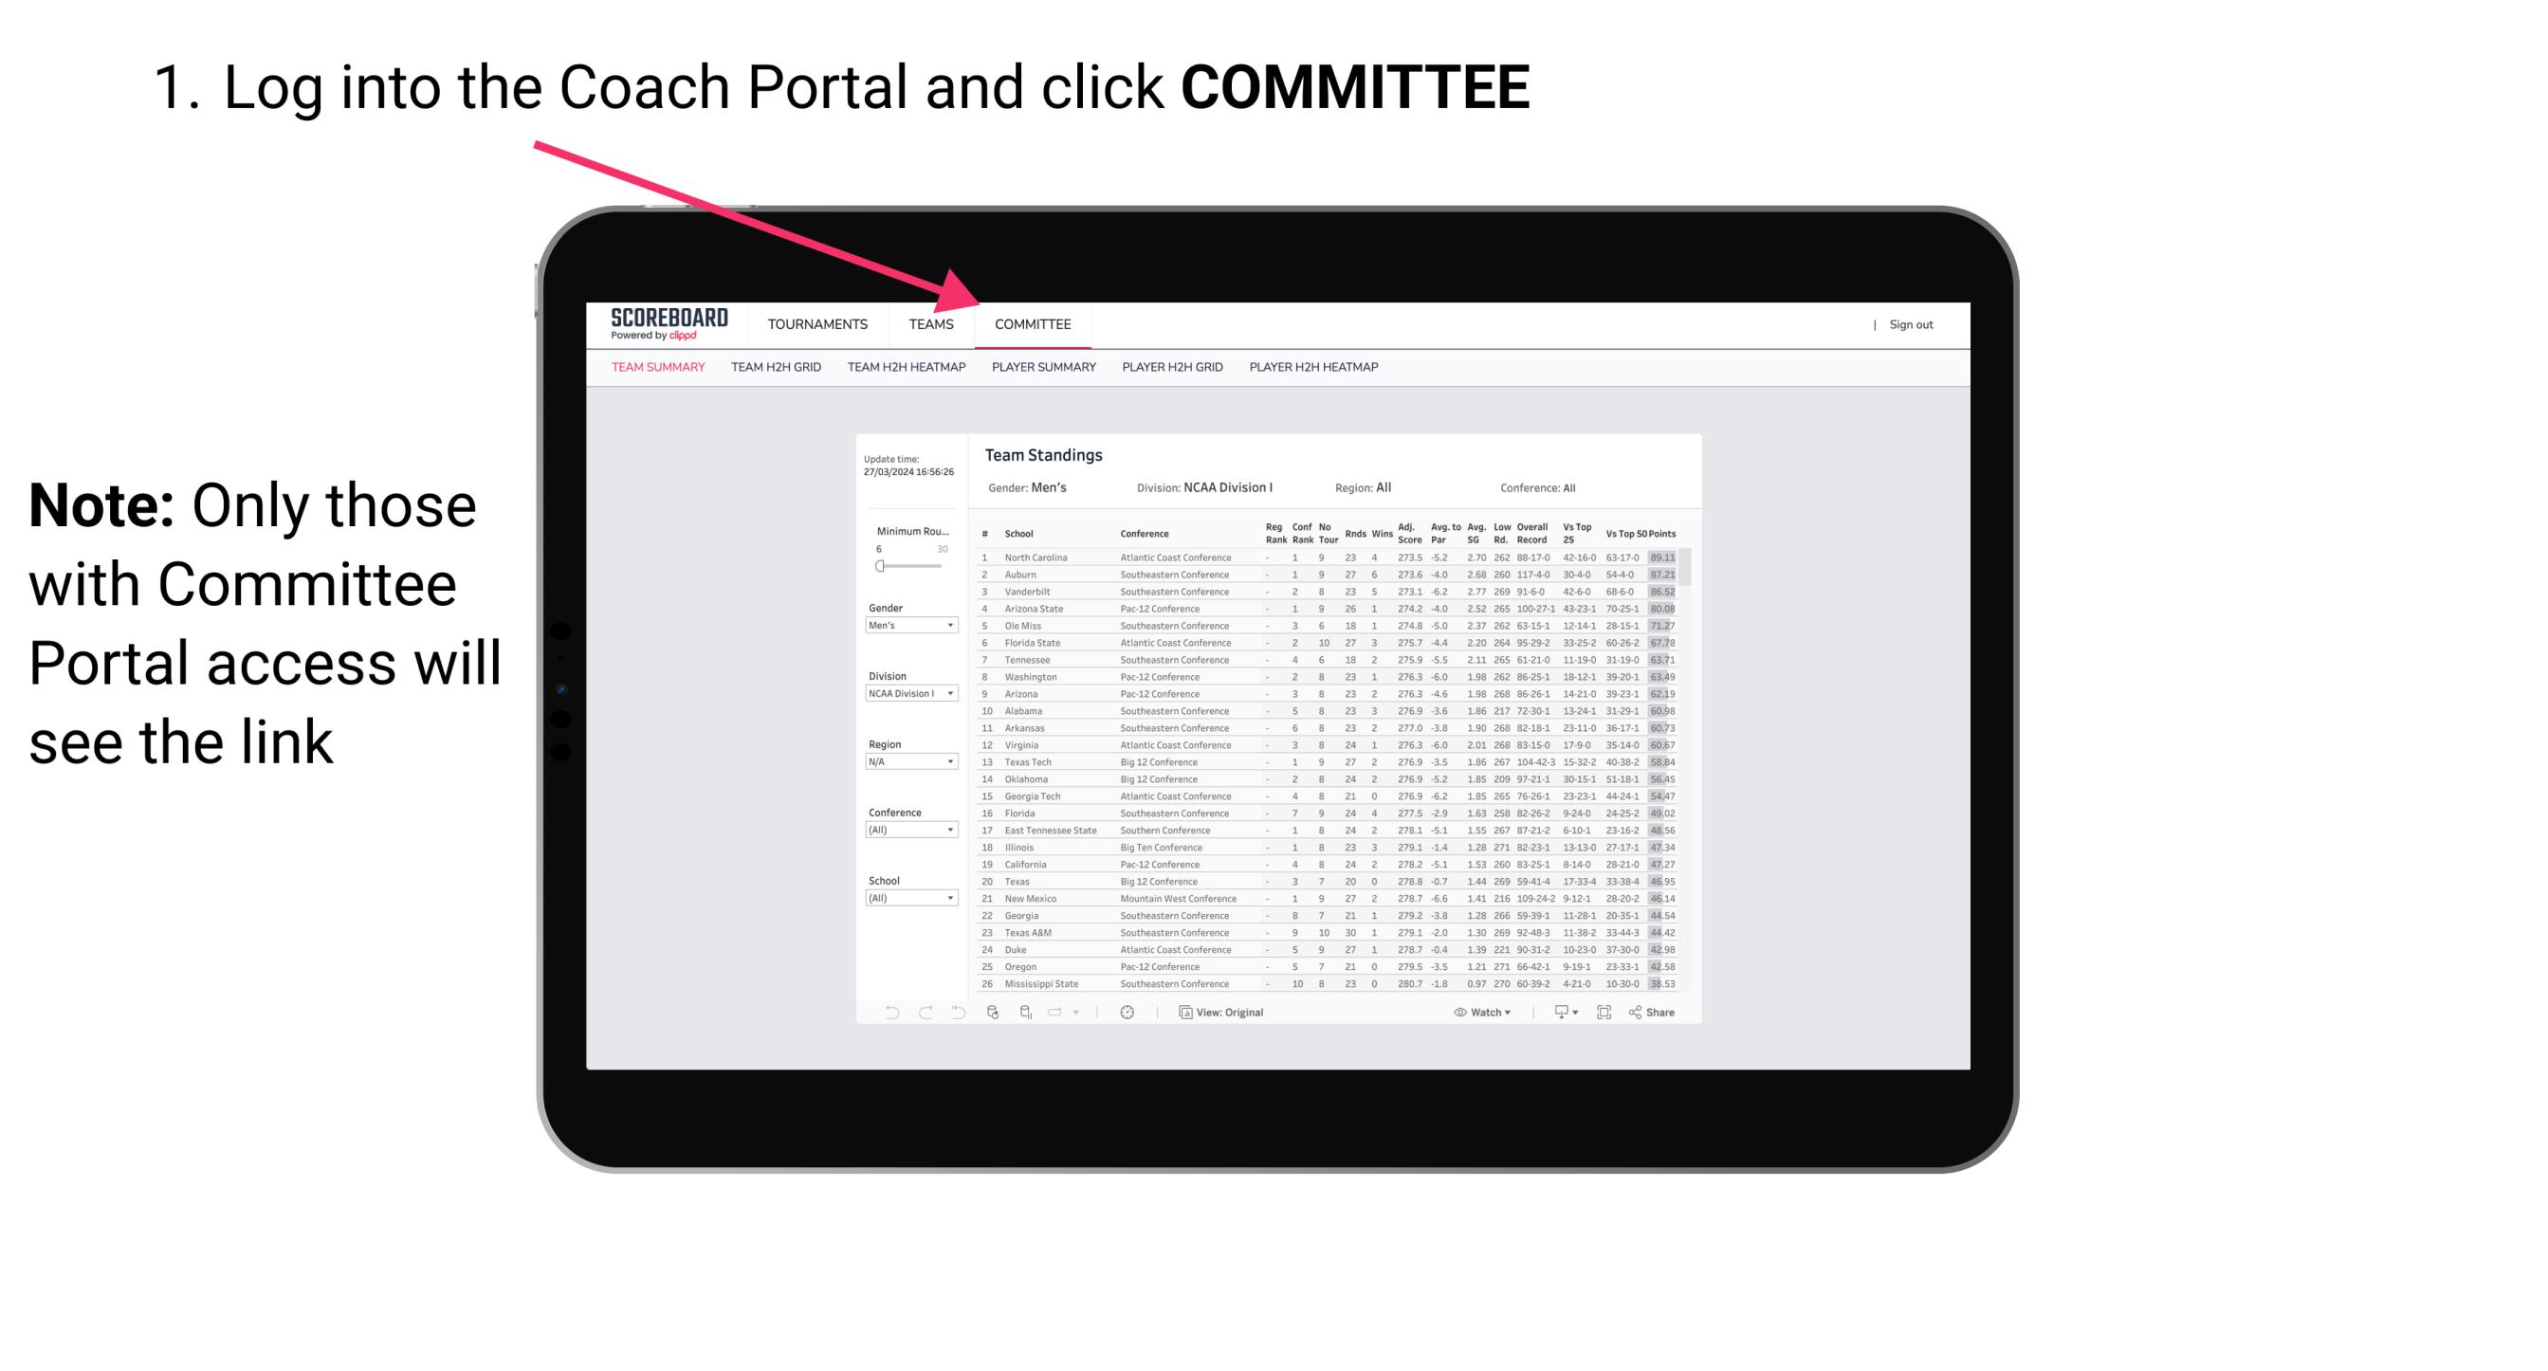Click the Watch dropdown button
The width and height of the screenshot is (2548, 1371).
pyautogui.click(x=1477, y=1013)
